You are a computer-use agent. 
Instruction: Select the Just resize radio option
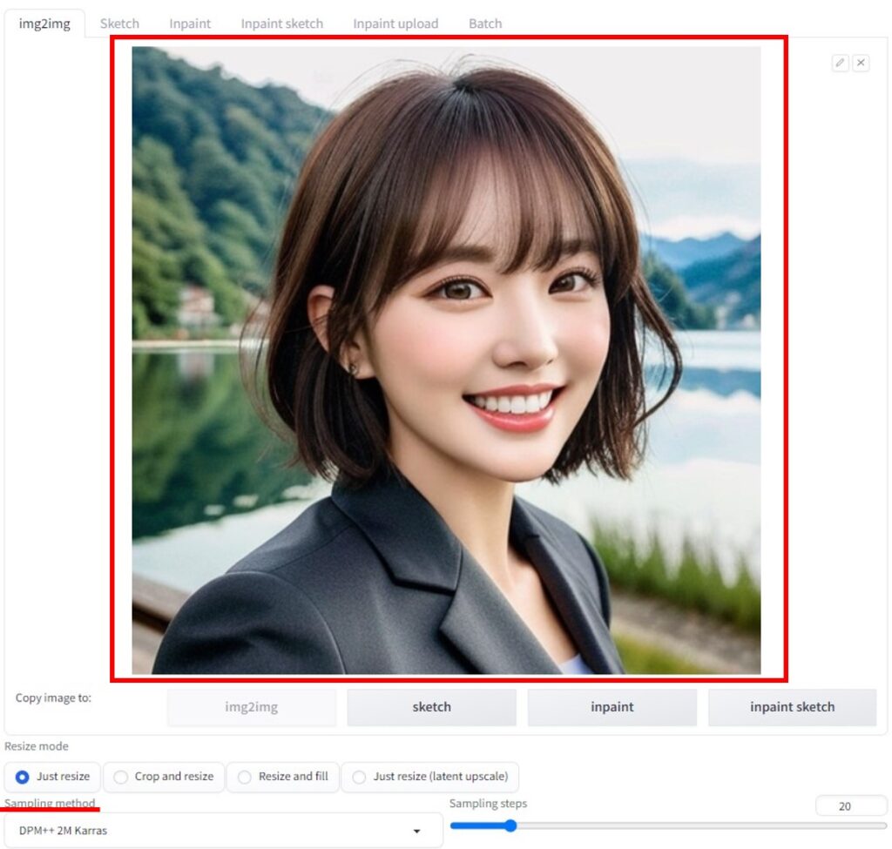click(x=52, y=777)
